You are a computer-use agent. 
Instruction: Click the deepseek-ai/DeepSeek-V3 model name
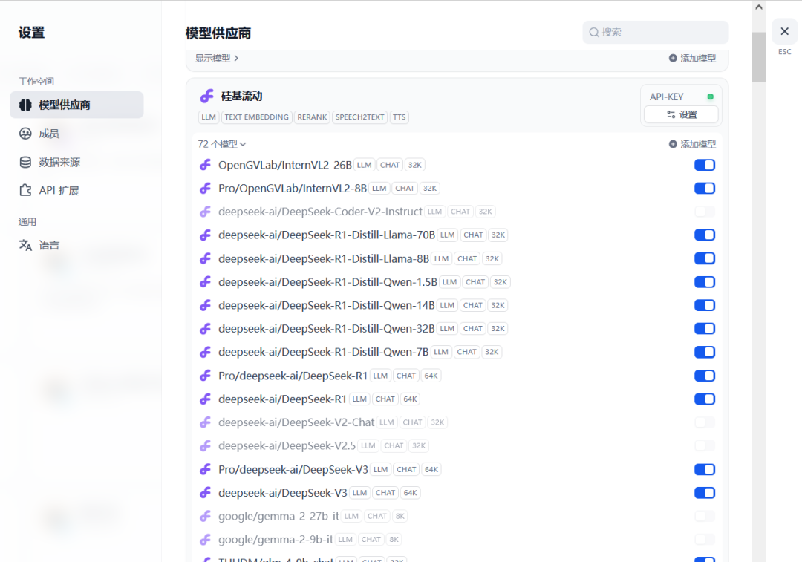(283, 493)
